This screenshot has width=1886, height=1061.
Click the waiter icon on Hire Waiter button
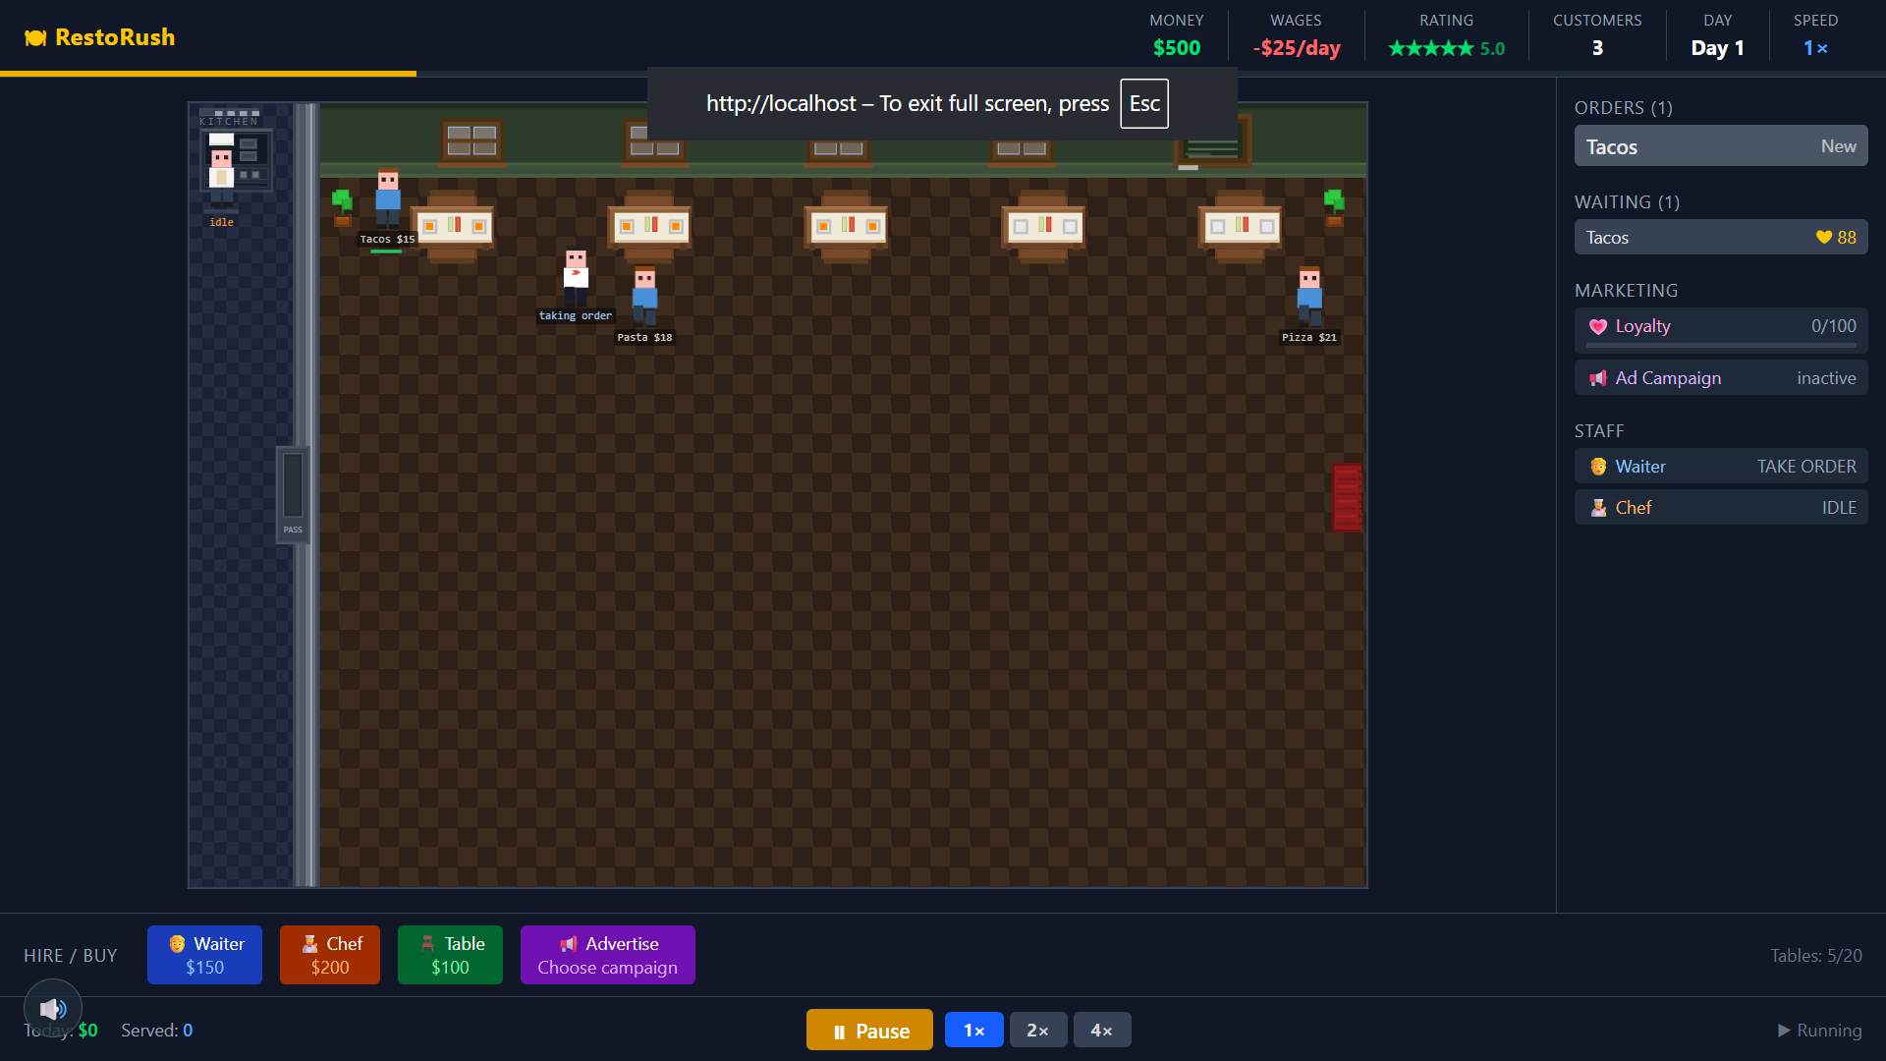(x=177, y=944)
